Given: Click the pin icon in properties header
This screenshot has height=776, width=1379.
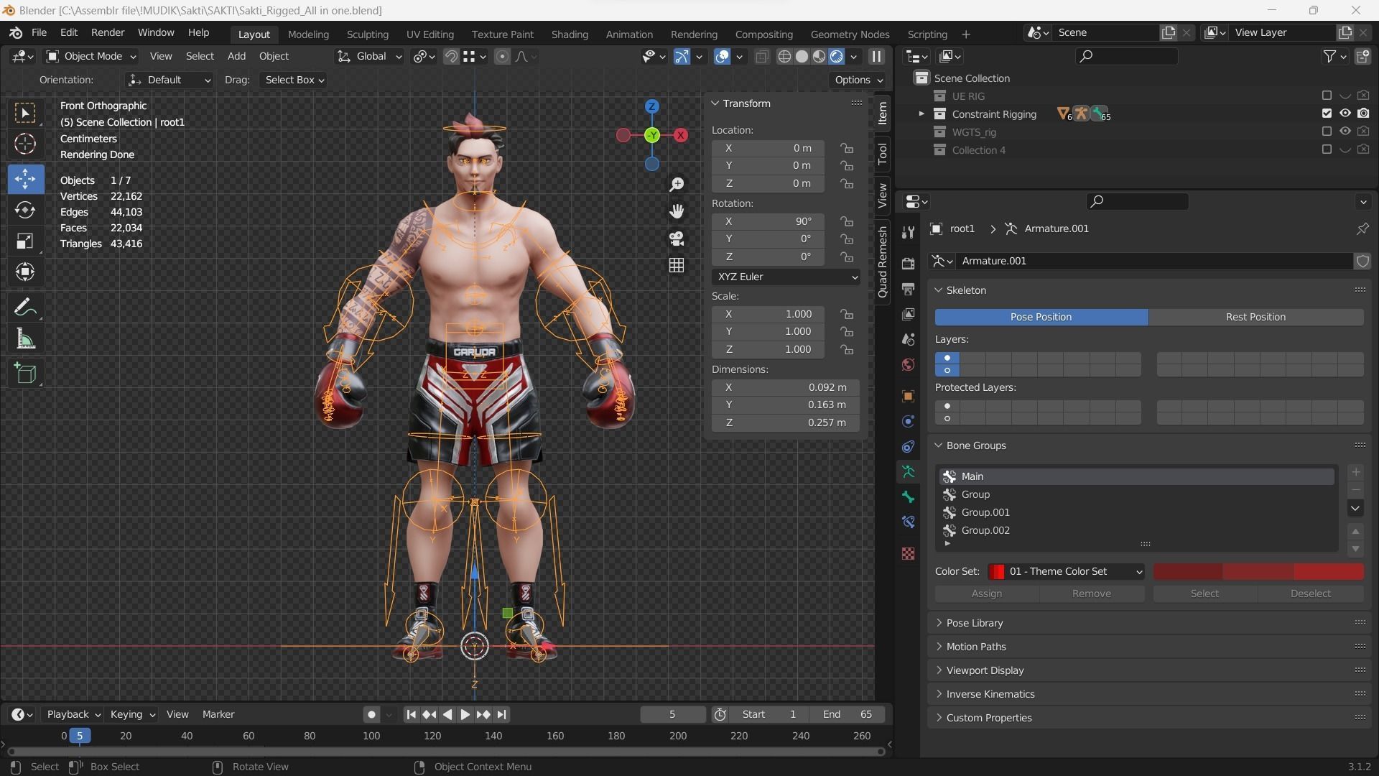Looking at the screenshot, I should pyautogui.click(x=1362, y=228).
